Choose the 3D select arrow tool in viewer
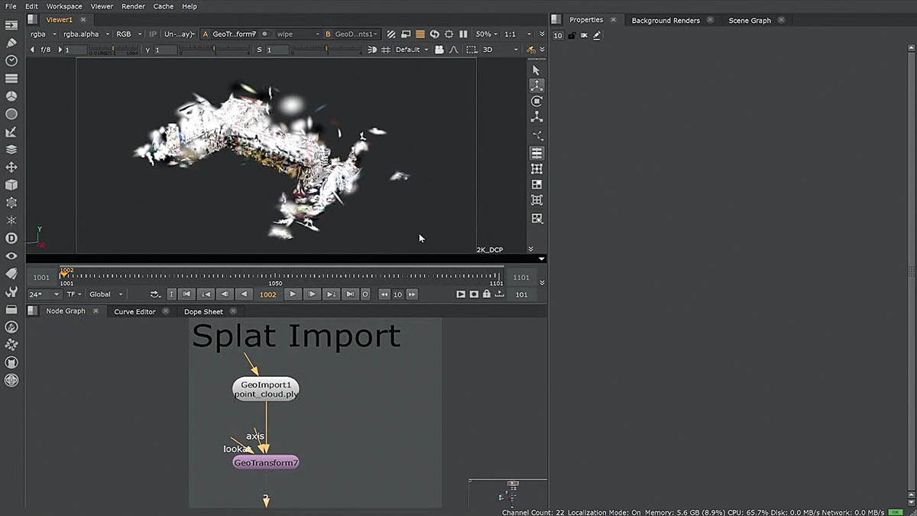Image resolution: width=917 pixels, height=516 pixels. coord(536,70)
